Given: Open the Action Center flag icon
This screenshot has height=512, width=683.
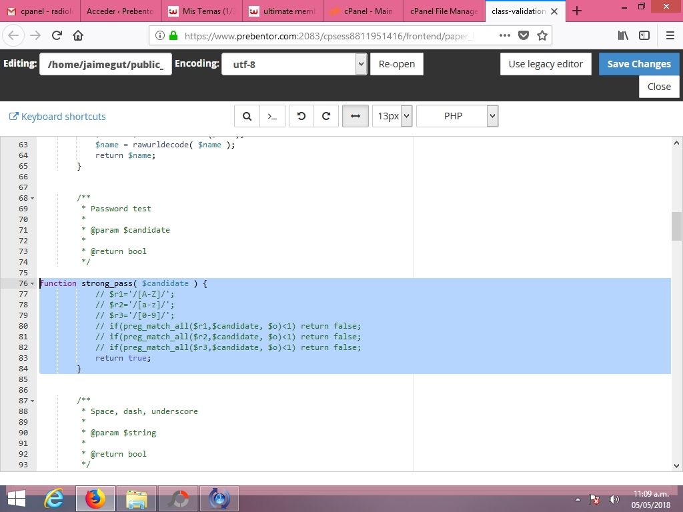Looking at the screenshot, I should (x=594, y=499).
